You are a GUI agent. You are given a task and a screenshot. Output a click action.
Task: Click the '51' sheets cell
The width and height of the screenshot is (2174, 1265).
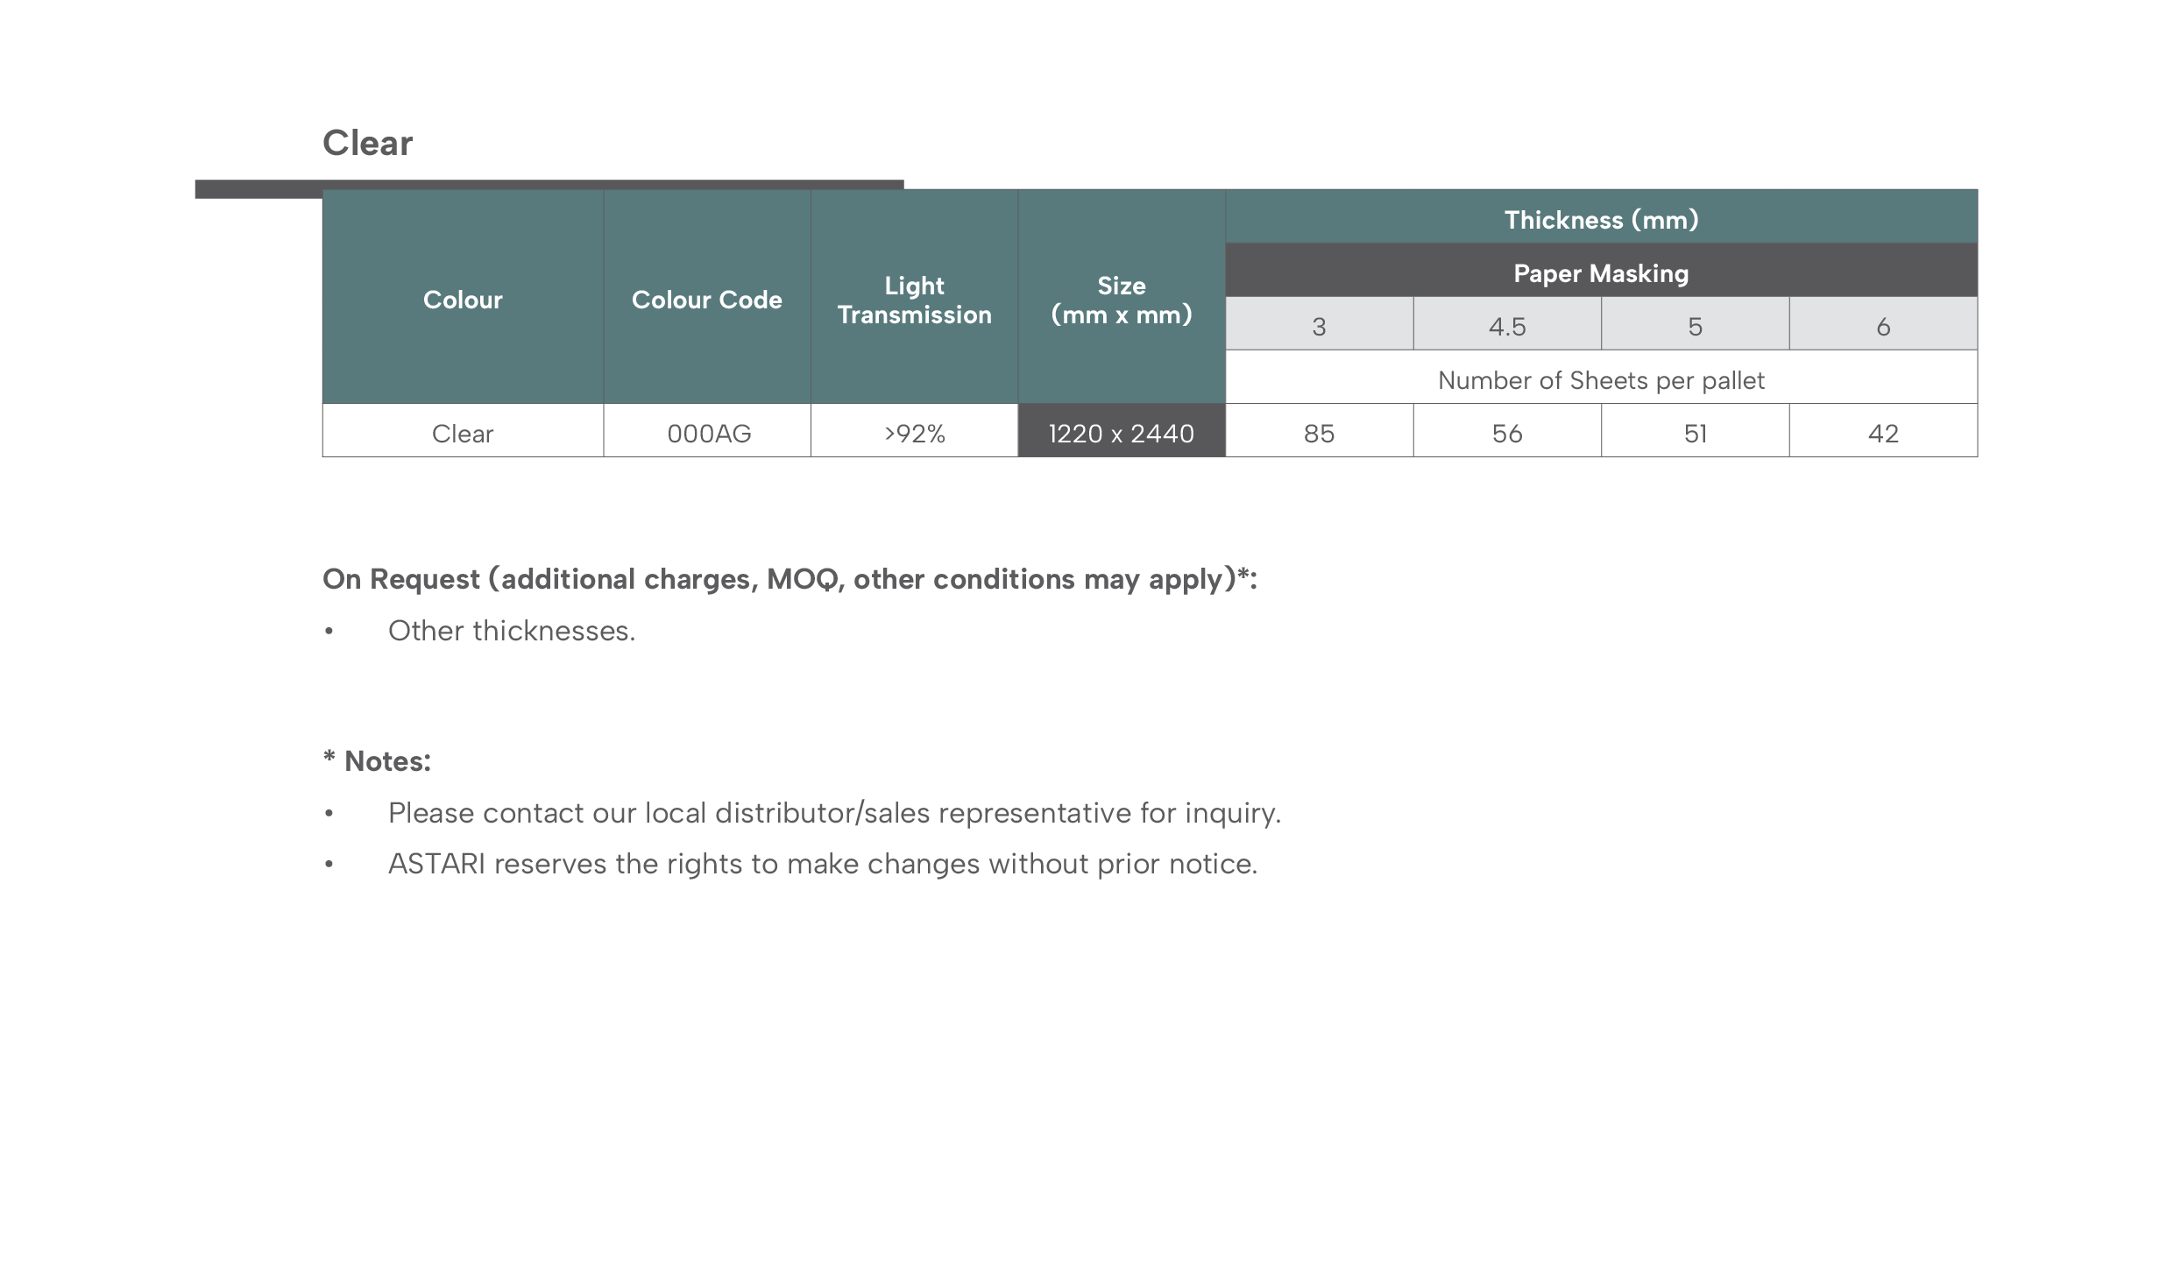point(1695,431)
